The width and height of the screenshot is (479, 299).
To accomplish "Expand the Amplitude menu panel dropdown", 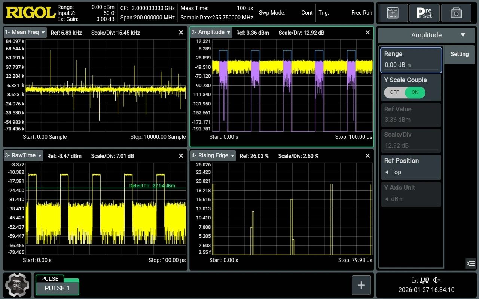I will click(427, 35).
